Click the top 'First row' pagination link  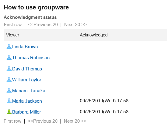click(x=13, y=25)
